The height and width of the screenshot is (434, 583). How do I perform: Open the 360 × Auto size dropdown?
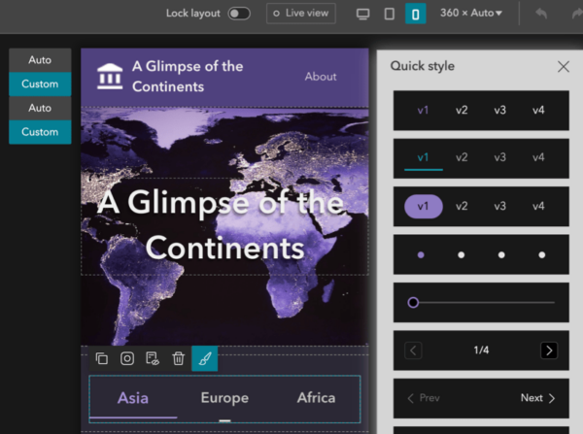point(471,13)
